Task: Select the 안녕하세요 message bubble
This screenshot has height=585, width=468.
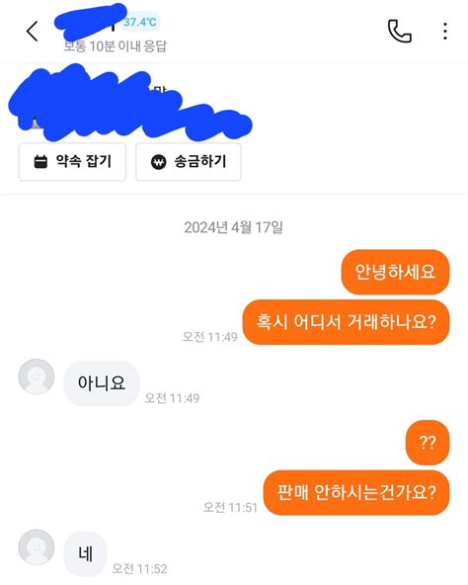Action: click(395, 272)
